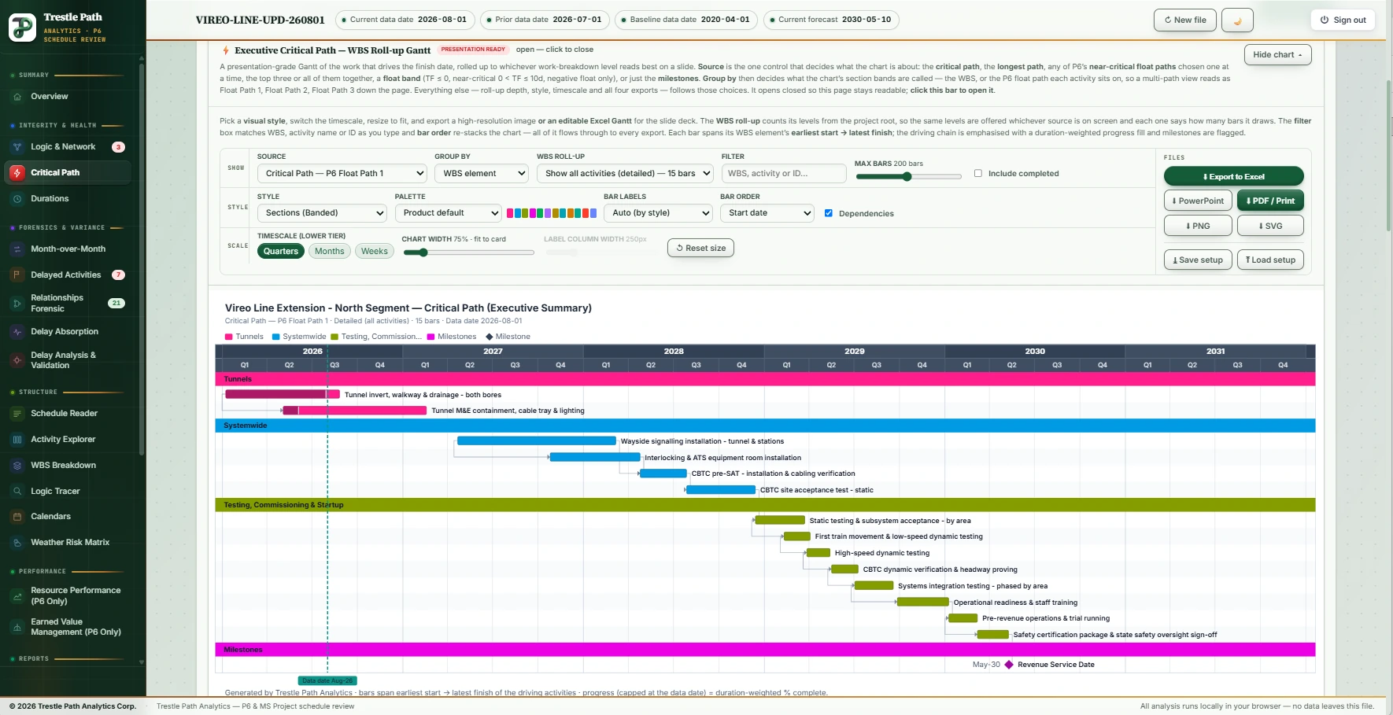Click the New file button
The height and width of the screenshot is (715, 1393).
1184,20
